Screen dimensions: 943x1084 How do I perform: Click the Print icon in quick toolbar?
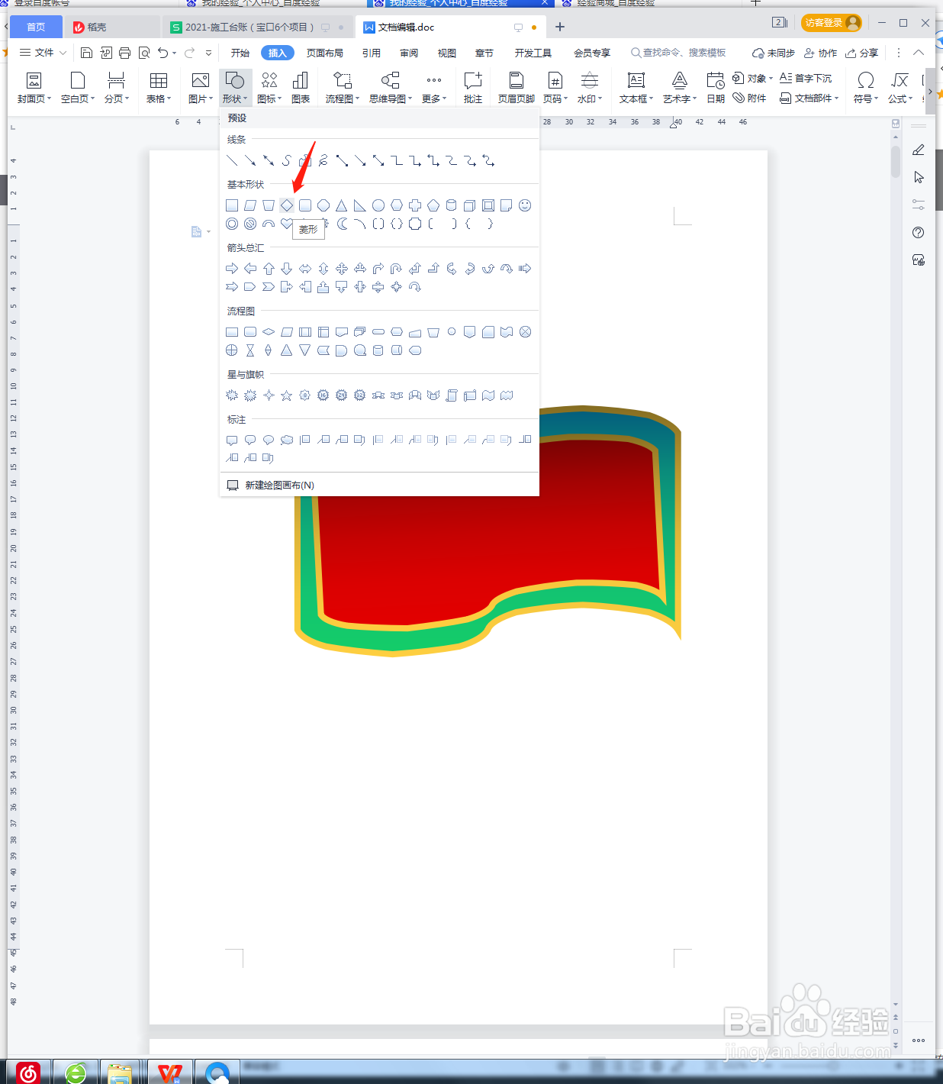click(x=124, y=53)
